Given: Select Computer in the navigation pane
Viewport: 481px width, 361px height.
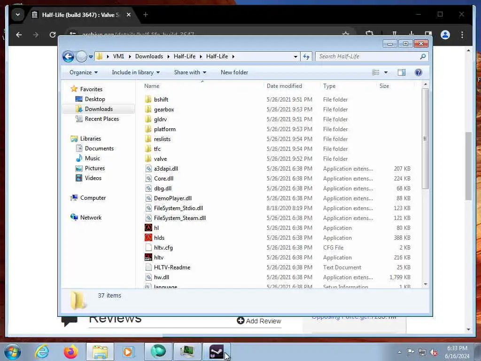Looking at the screenshot, I should point(93,198).
